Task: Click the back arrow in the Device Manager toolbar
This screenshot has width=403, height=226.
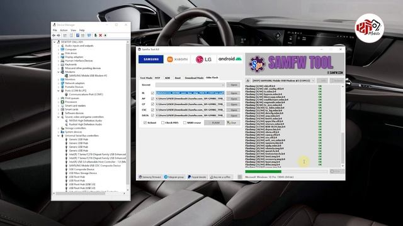Action: [x=54, y=35]
